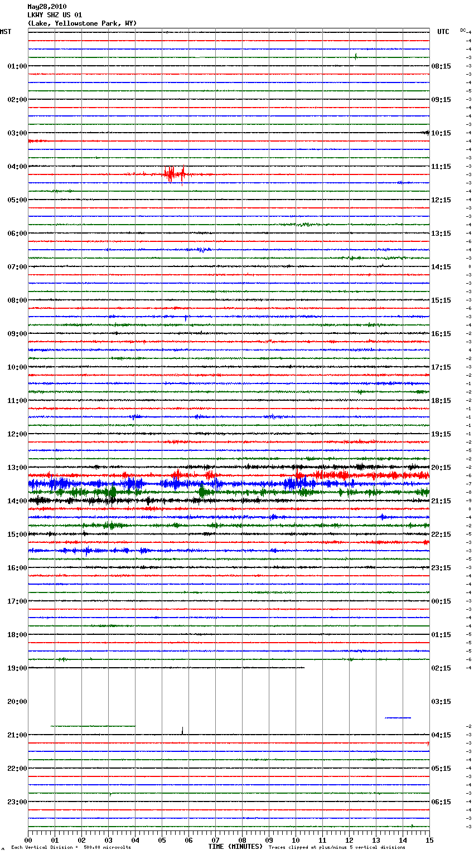This screenshot has width=474, height=855.
Task: Select the station code LKWY SHZ US 01
Action: [x=55, y=15]
